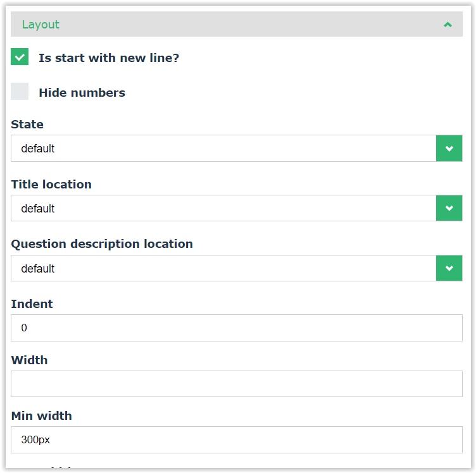The width and height of the screenshot is (476, 473).
Task: Open Question description location combo box field
Action: tap(223, 268)
